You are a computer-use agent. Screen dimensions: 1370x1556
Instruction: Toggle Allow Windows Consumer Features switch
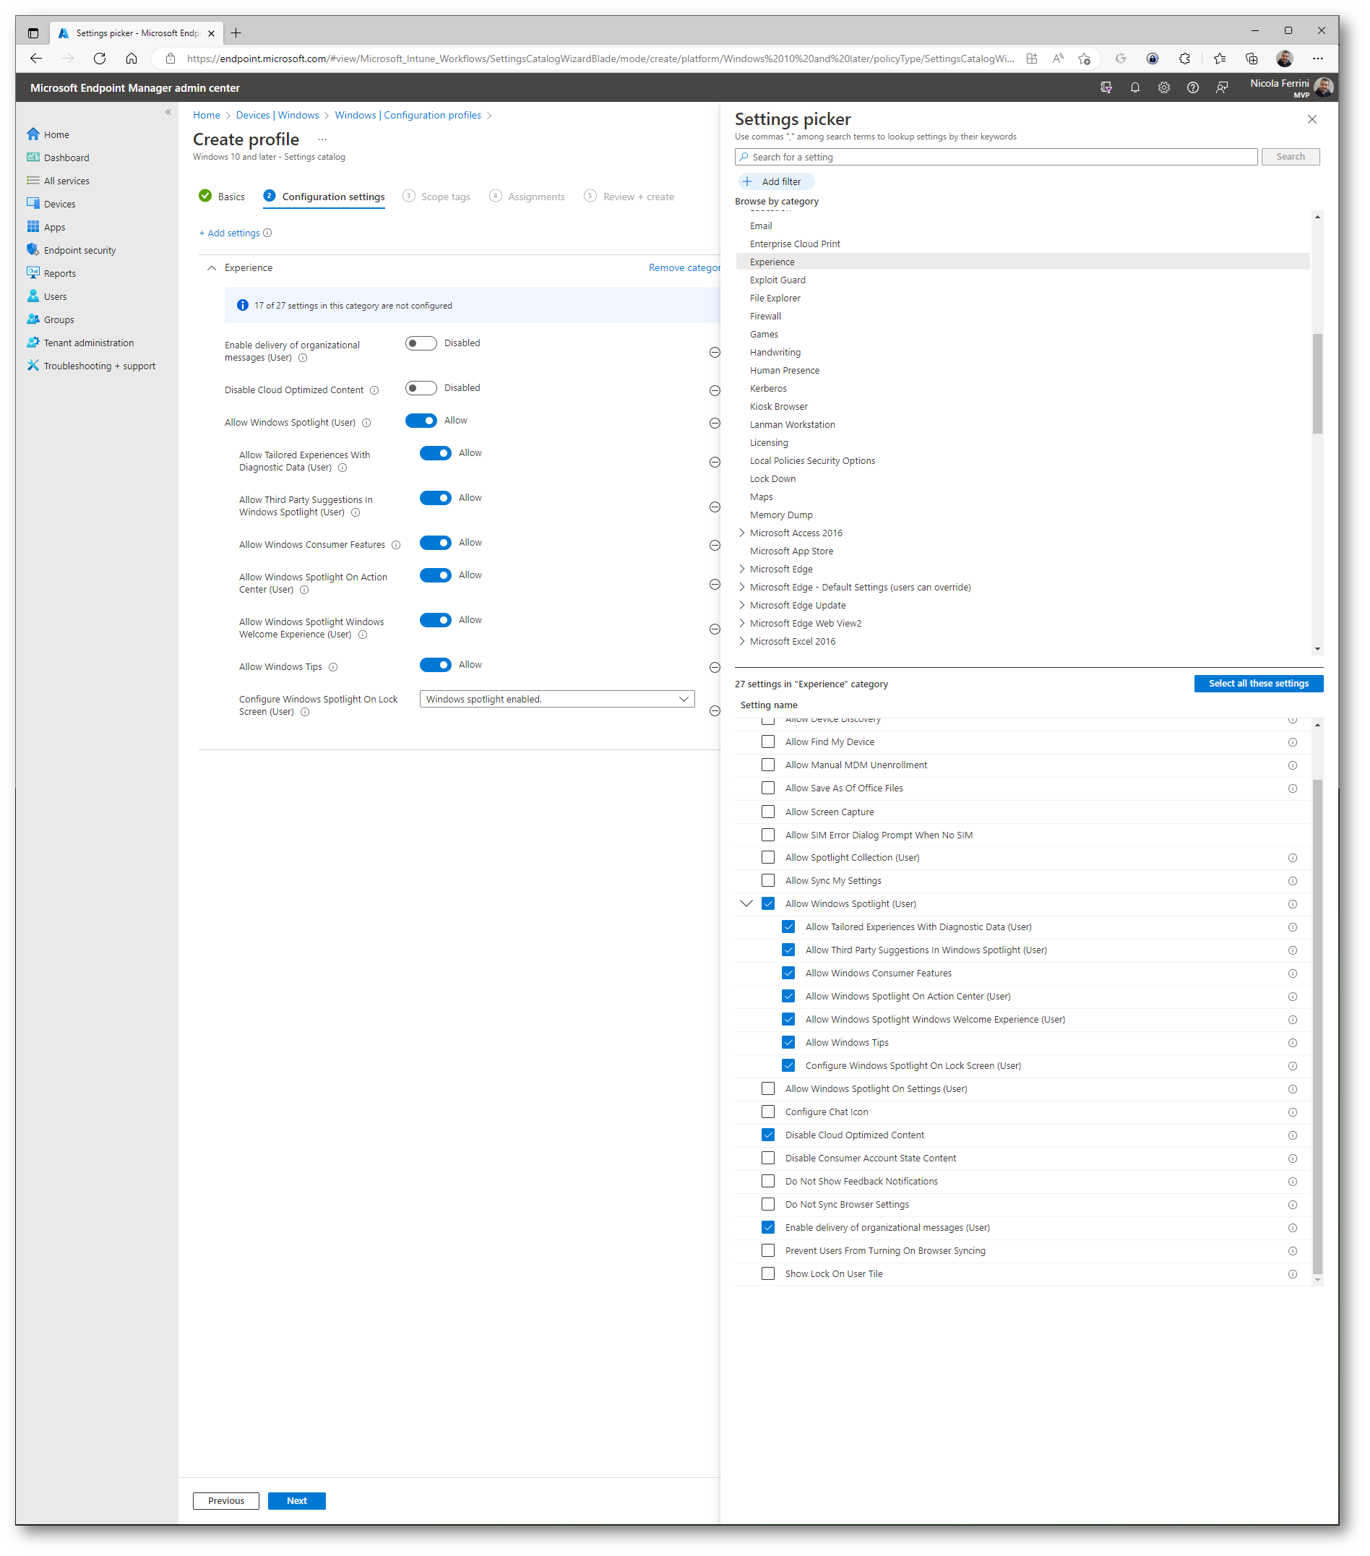coord(436,543)
